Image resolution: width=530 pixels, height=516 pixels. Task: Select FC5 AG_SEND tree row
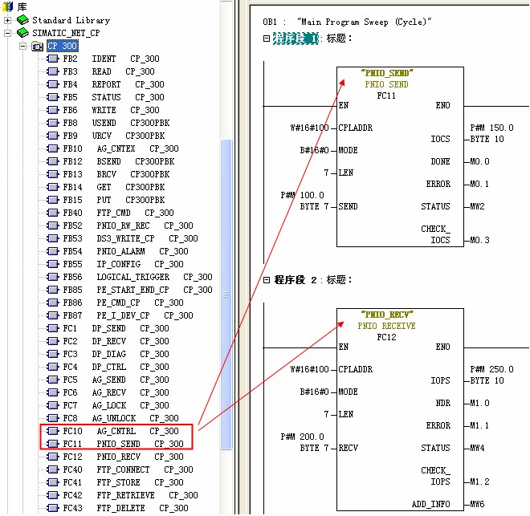click(x=108, y=380)
